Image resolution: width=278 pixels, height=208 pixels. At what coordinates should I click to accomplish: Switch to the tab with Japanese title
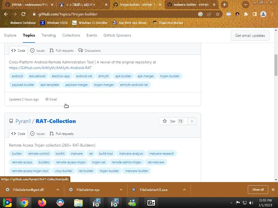pyautogui.click(x=83, y=5)
